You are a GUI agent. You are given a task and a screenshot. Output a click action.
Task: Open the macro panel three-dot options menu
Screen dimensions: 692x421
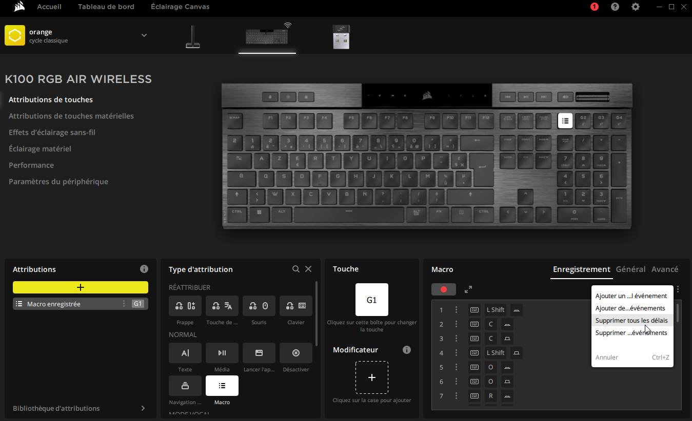(678, 289)
